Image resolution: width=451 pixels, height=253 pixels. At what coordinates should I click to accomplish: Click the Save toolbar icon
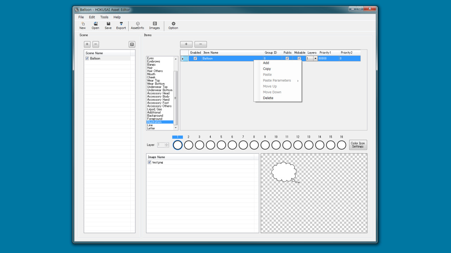click(x=108, y=25)
